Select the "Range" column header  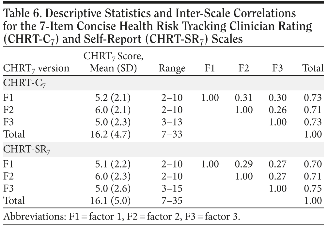tap(172, 68)
